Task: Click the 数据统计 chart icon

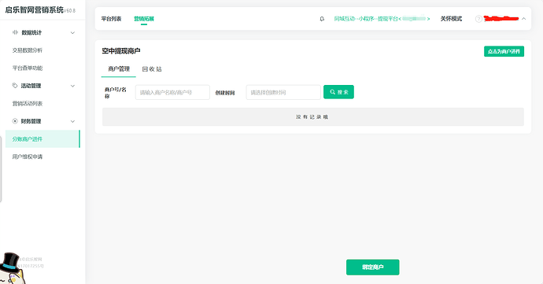Action: pyautogui.click(x=15, y=32)
